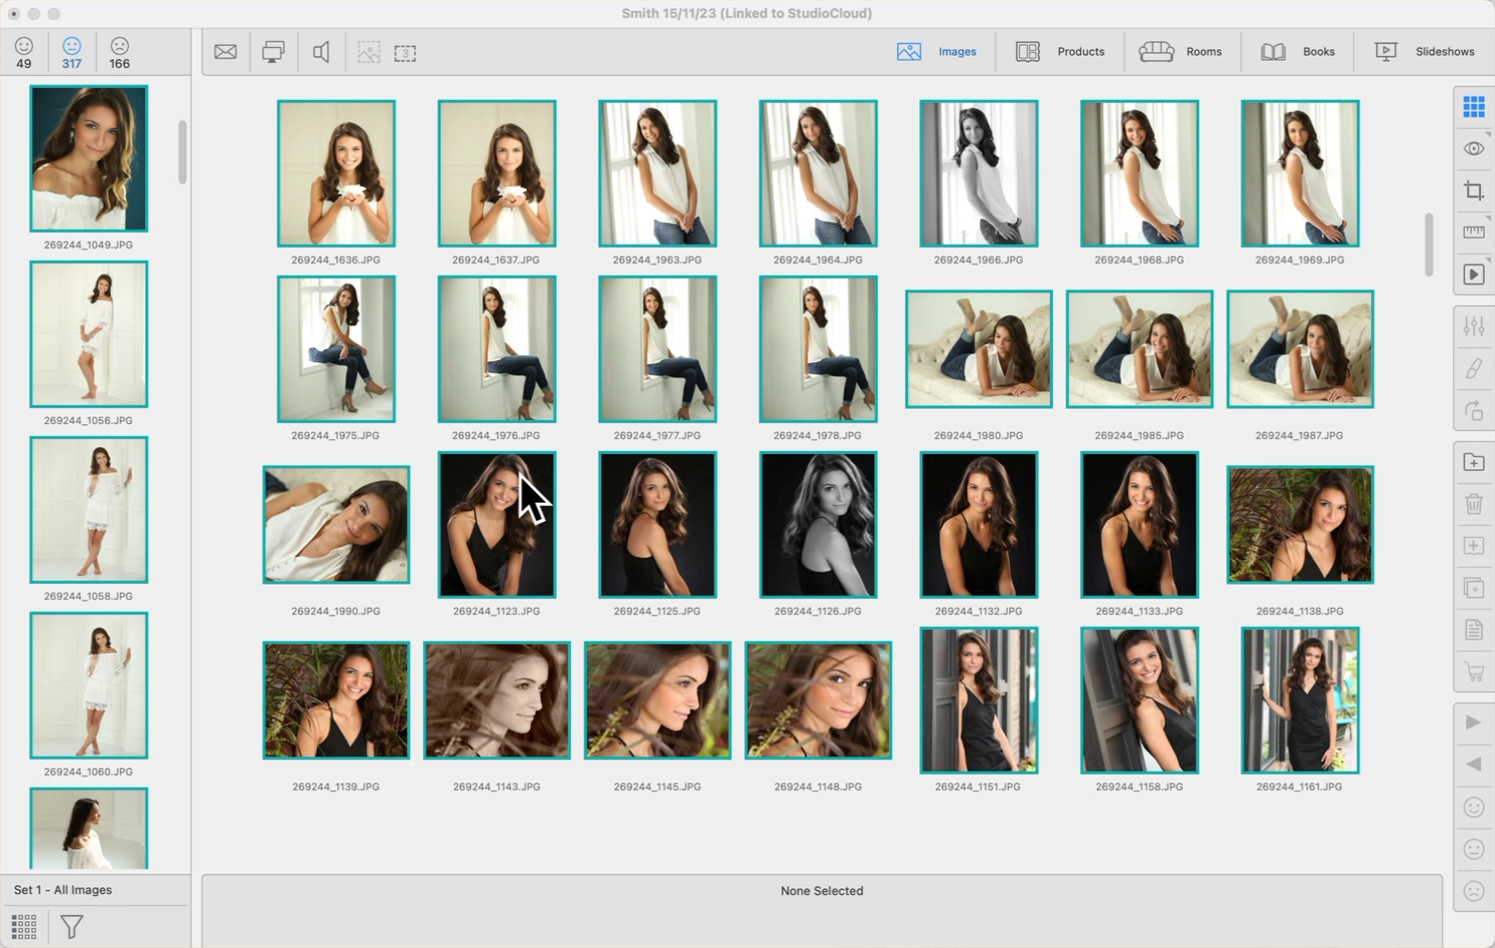
Task: Select thumbnail 269244_1126.JPG black and white portrait
Action: pyautogui.click(x=818, y=525)
